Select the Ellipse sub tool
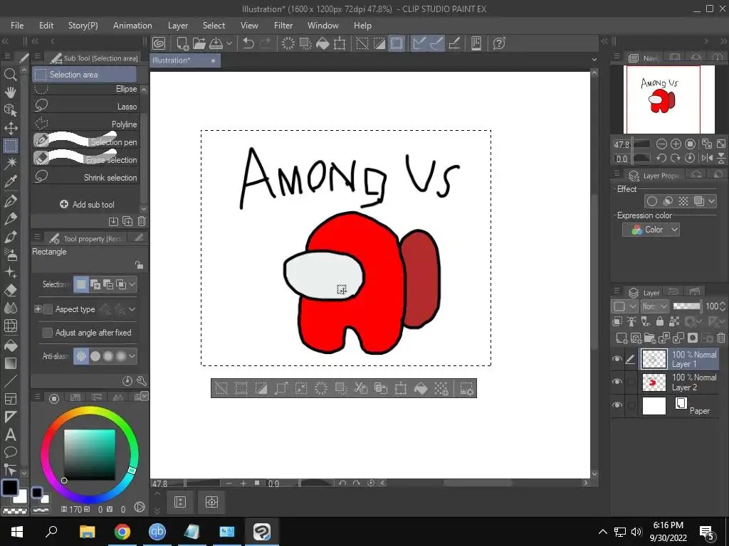 (85, 88)
